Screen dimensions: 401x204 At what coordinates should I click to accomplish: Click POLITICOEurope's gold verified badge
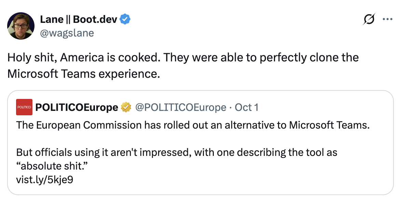tap(126, 107)
